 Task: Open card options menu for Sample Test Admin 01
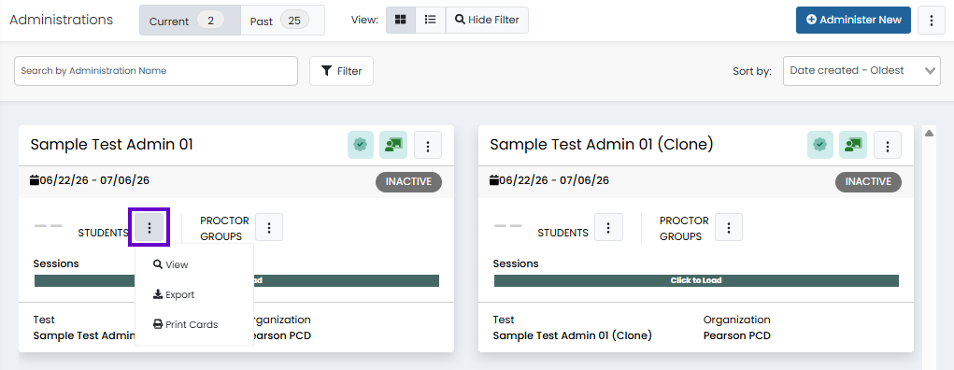click(x=428, y=146)
